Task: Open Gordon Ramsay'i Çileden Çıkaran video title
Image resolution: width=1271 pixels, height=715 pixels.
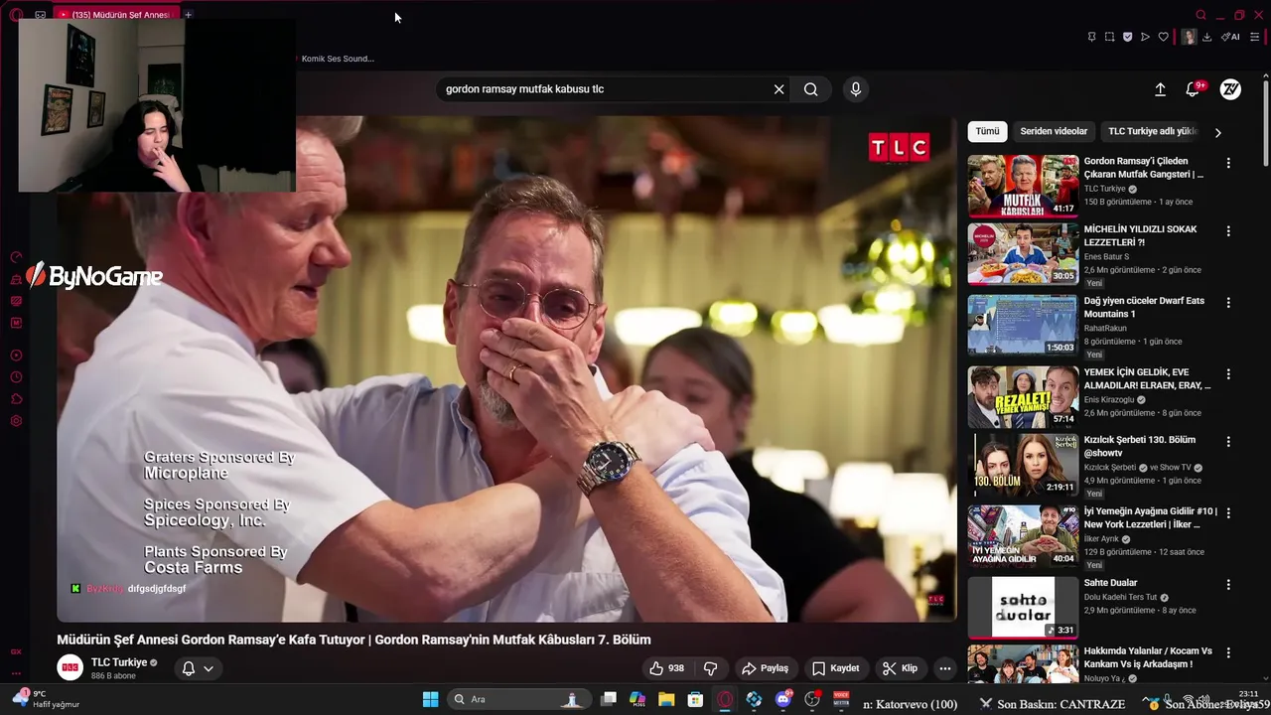Action: click(1144, 167)
